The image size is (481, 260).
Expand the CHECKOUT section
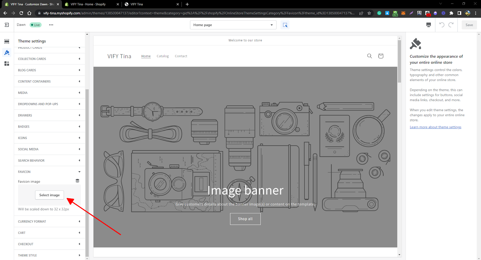point(49,244)
